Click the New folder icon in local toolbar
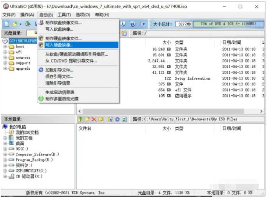Viewport: 267px width, 197px height. [x=87, y=119]
